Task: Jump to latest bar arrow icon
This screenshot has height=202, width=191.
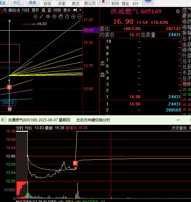Action: 75,10
